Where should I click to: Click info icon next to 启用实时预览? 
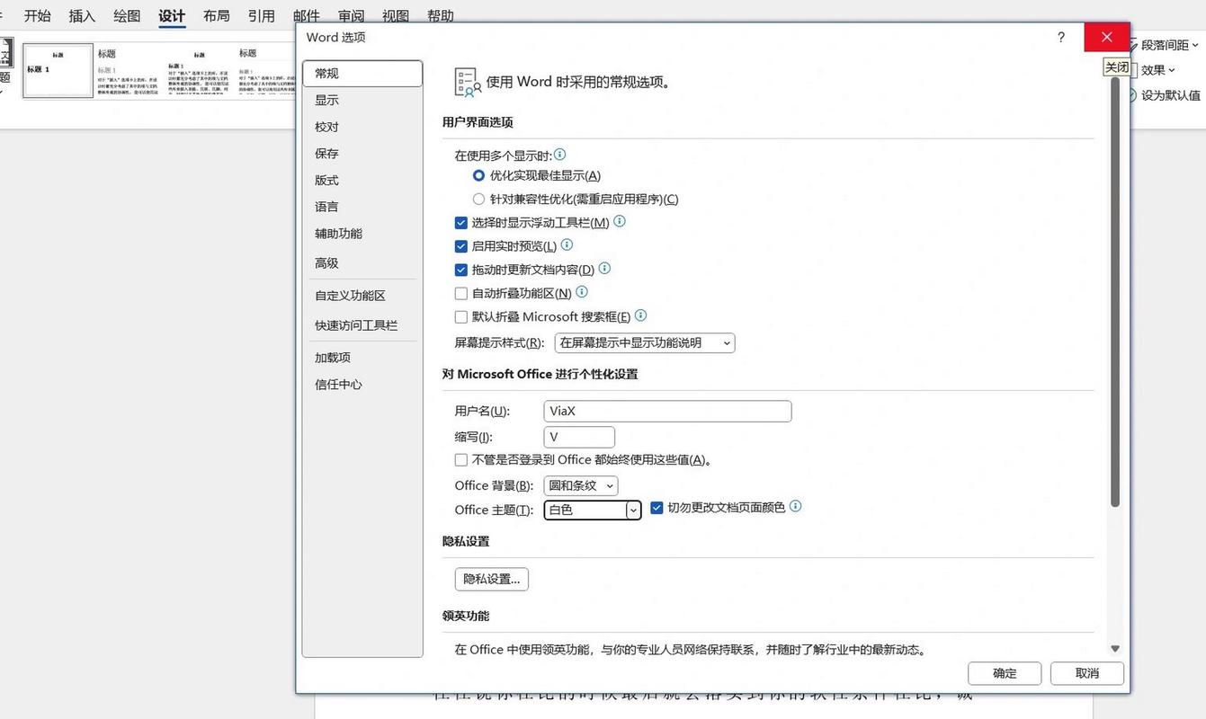(567, 244)
